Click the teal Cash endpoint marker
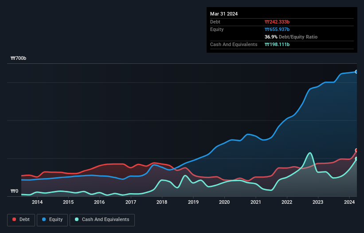 (x=356, y=159)
